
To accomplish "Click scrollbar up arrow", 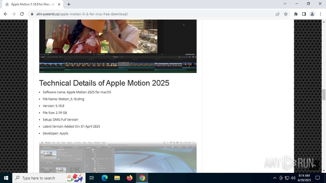I will 324,22.
